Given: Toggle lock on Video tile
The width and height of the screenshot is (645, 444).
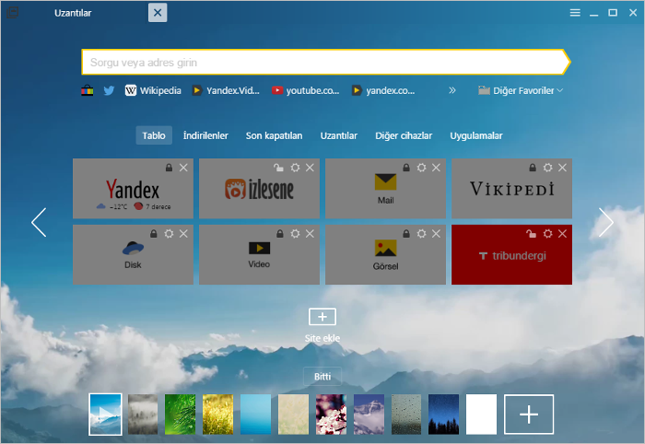Looking at the screenshot, I should pos(280,234).
